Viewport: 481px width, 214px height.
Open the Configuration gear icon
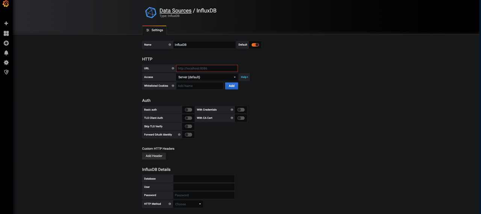point(6,63)
